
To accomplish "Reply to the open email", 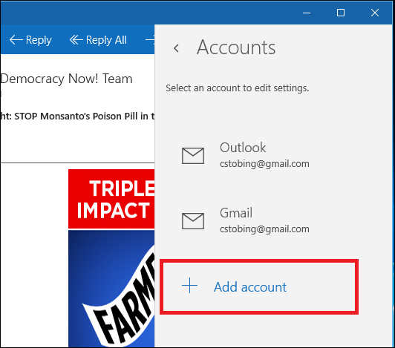I will pyautogui.click(x=30, y=40).
